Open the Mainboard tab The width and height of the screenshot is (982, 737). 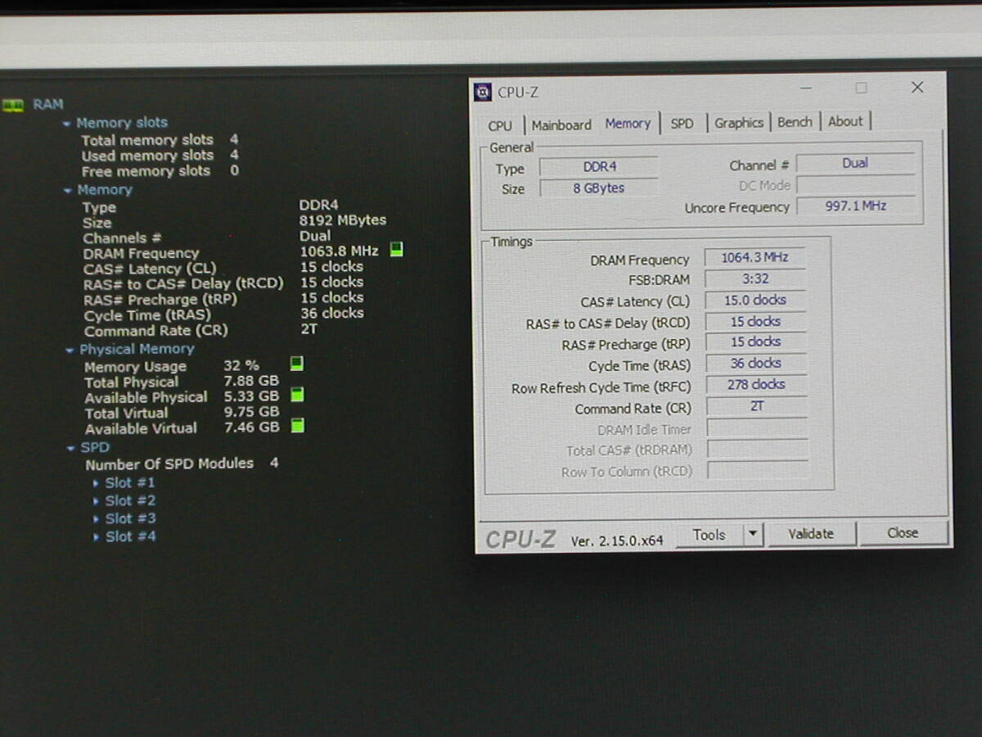(561, 125)
